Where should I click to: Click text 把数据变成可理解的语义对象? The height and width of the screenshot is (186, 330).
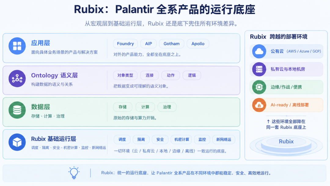[x=141, y=86]
